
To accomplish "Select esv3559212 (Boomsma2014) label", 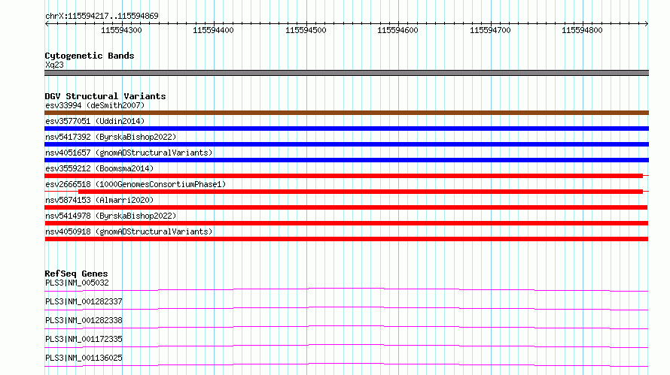I will (x=99, y=168).
